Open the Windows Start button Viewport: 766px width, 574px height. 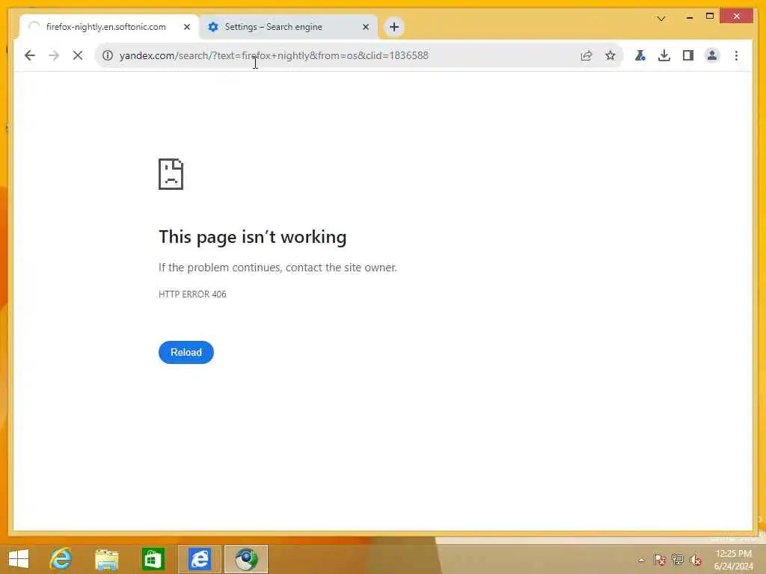pyautogui.click(x=19, y=559)
